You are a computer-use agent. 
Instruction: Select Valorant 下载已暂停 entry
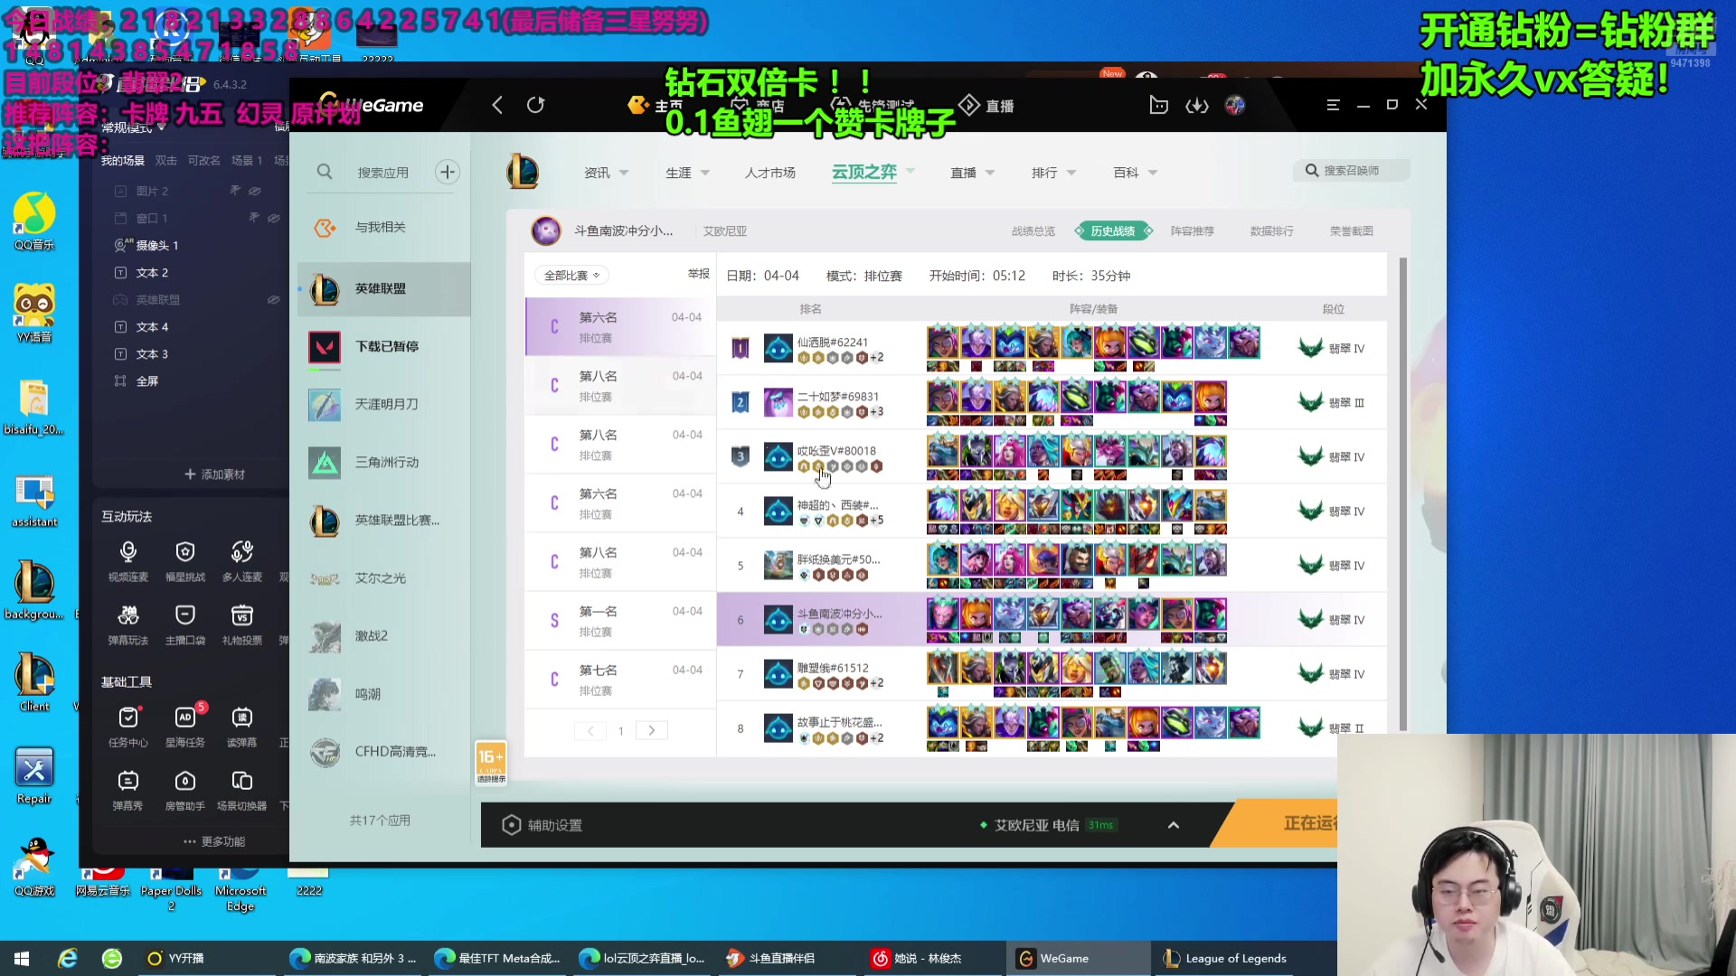(384, 347)
